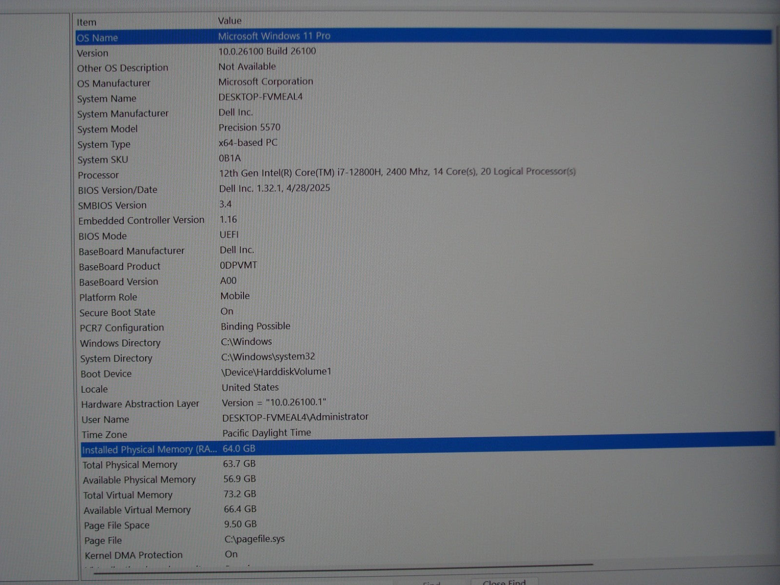Select the BIOS Mode row
This screenshot has width=780, height=585.
coord(103,236)
